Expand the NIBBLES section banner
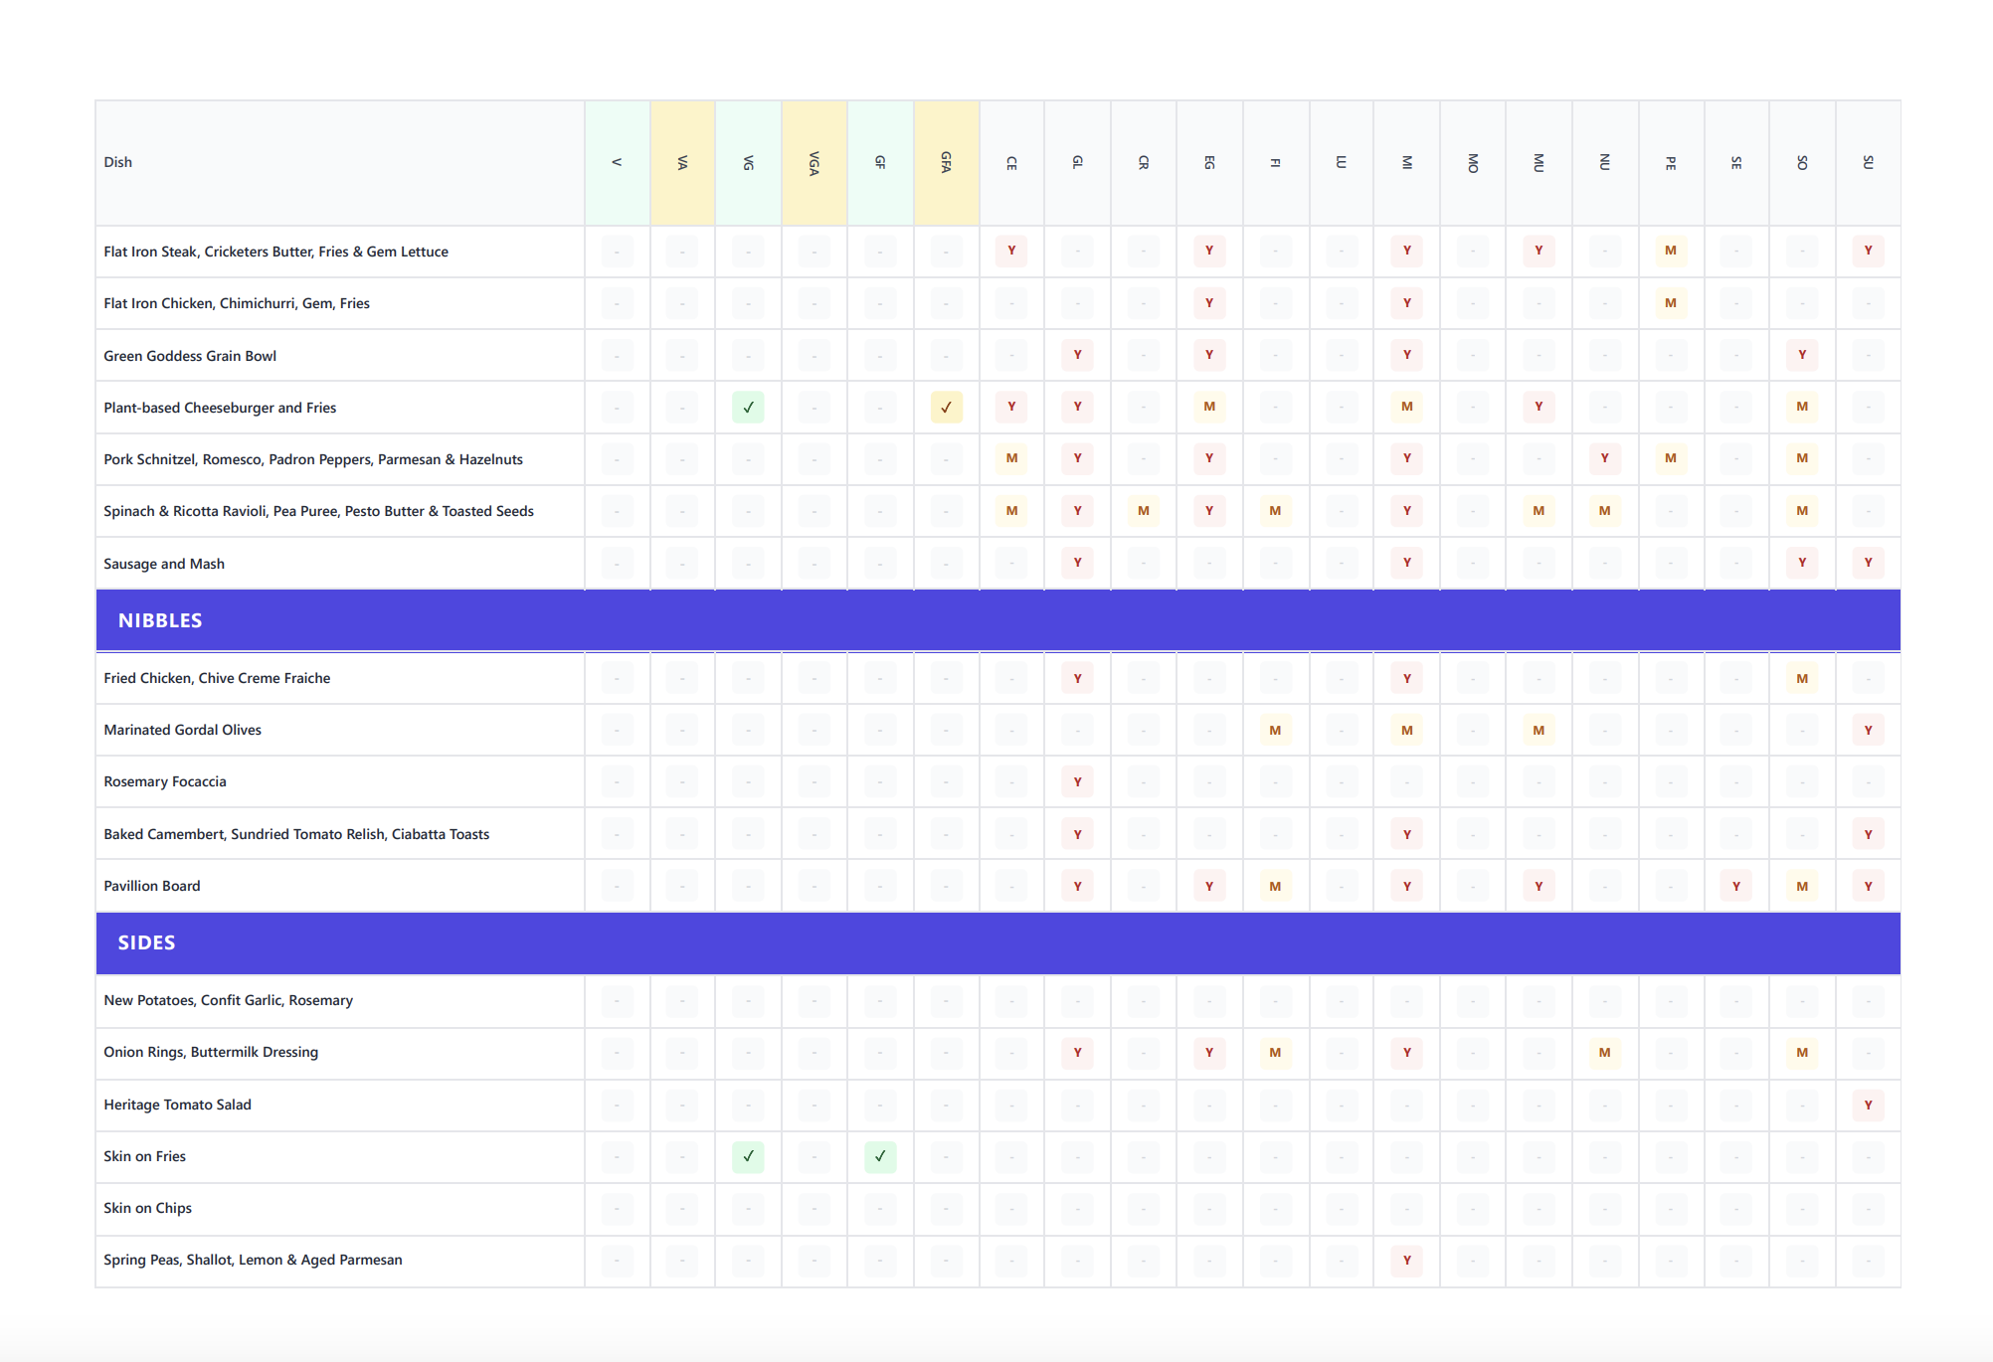1993x1362 pixels. coord(160,619)
